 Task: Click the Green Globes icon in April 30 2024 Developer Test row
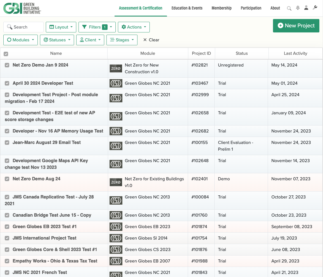pyautogui.click(x=116, y=83)
